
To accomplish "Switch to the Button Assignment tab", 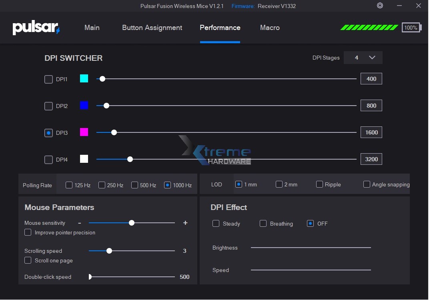I will [152, 28].
